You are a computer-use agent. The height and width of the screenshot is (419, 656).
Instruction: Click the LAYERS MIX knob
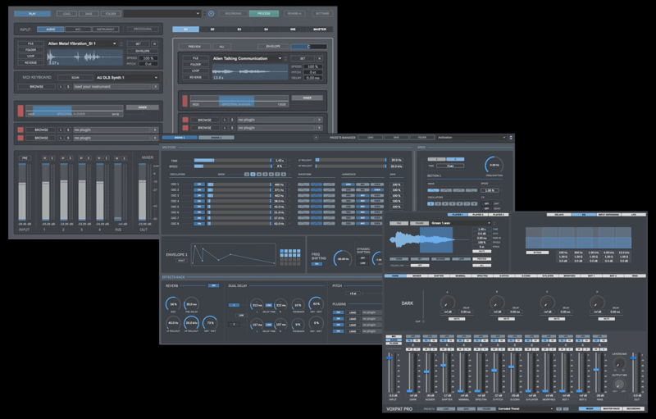point(619,364)
